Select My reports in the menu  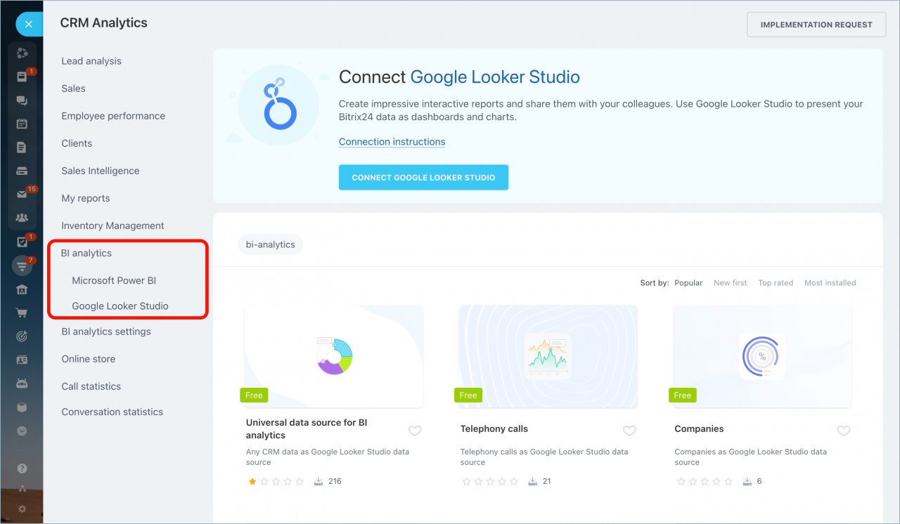pyautogui.click(x=86, y=198)
